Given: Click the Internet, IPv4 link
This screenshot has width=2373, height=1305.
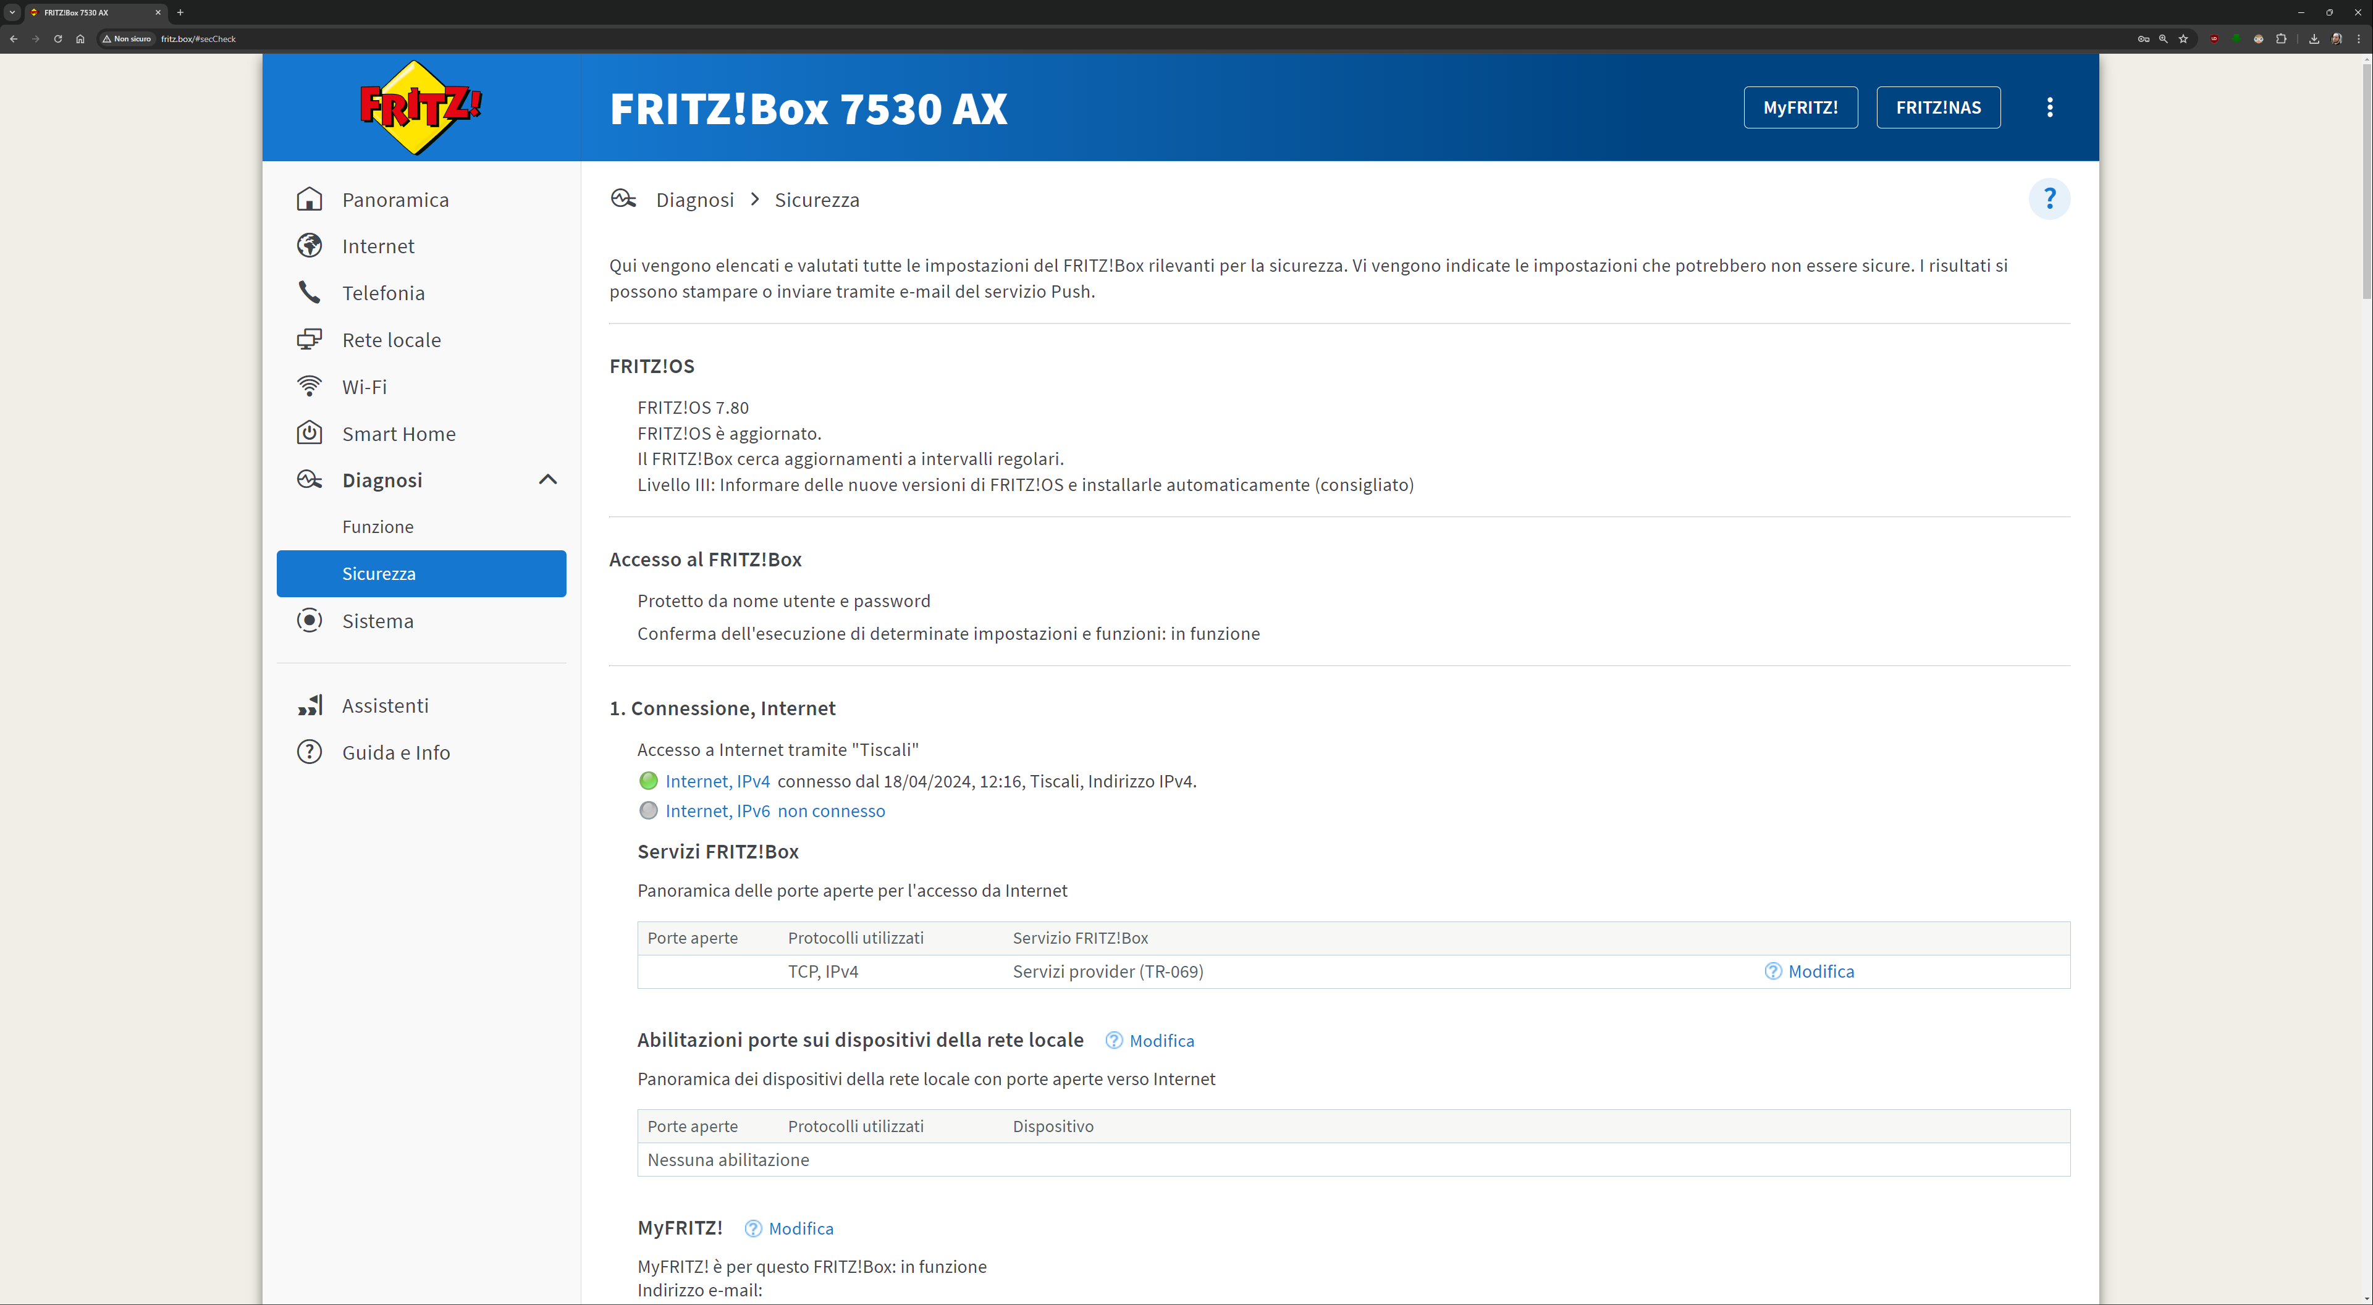Looking at the screenshot, I should 717,781.
